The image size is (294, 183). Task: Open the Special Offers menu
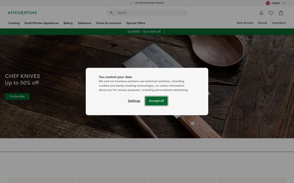pos(136,23)
